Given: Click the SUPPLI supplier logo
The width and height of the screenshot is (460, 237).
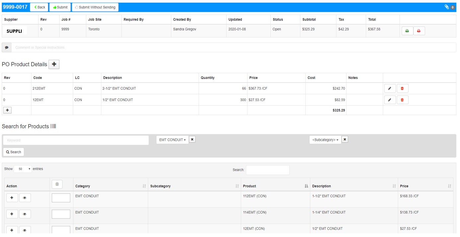Looking at the screenshot, I should pyautogui.click(x=15, y=31).
